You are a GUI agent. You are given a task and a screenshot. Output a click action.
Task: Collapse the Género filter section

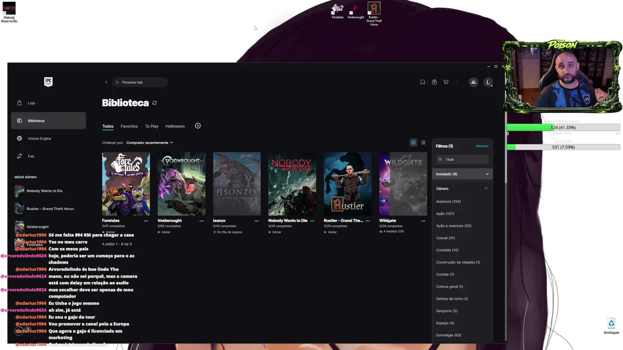point(486,189)
